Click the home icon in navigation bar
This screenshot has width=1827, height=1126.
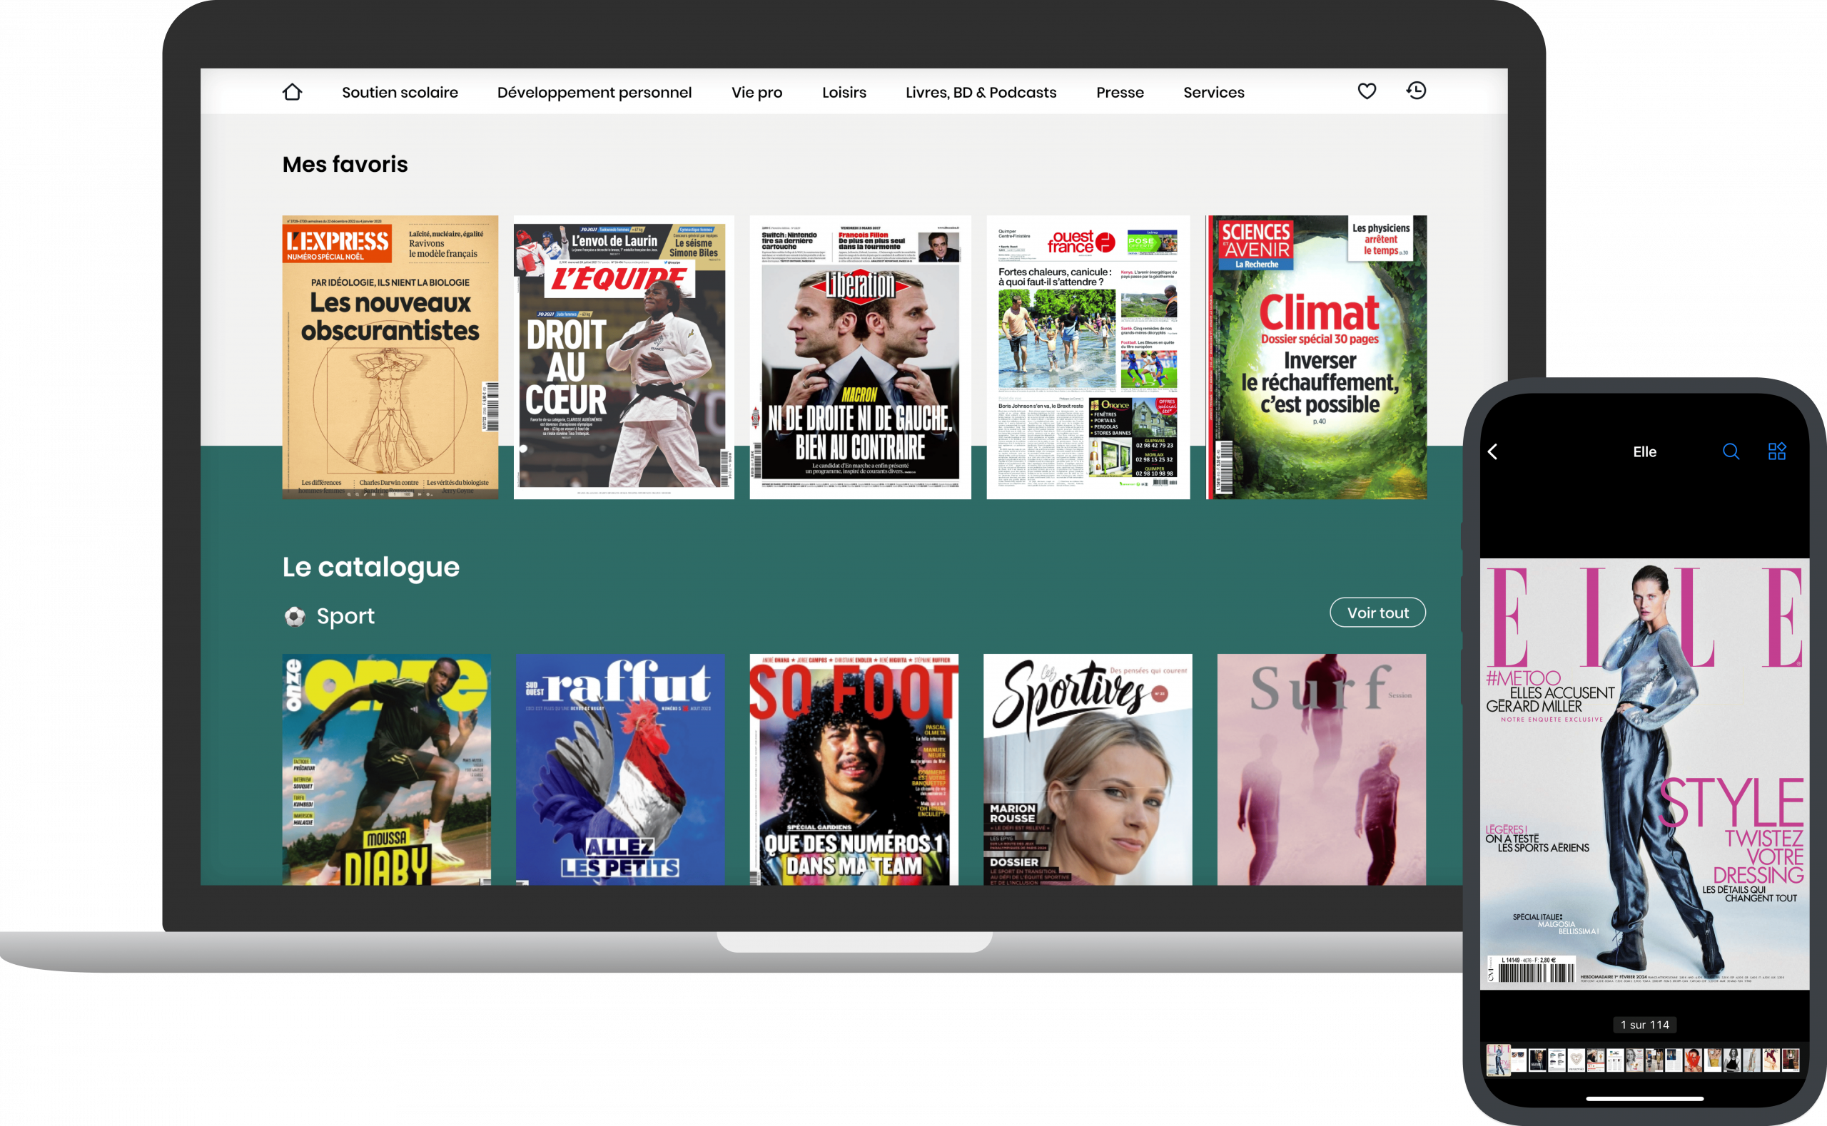point(292,91)
